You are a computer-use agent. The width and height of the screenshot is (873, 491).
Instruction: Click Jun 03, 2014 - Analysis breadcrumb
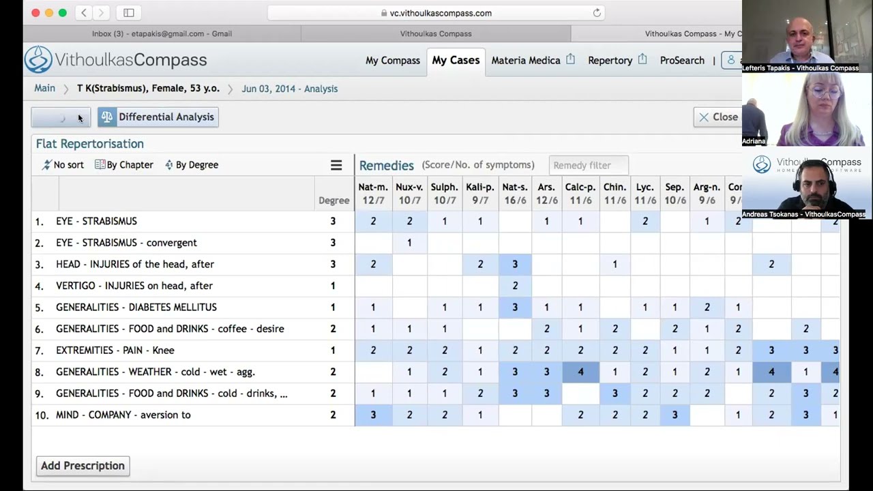[289, 89]
